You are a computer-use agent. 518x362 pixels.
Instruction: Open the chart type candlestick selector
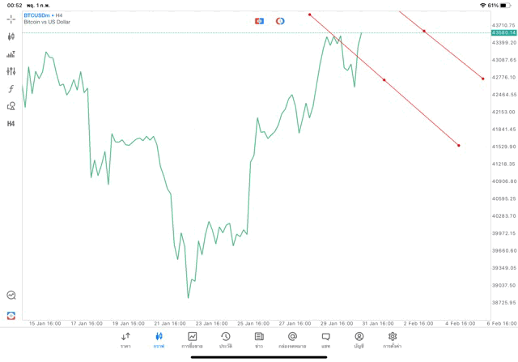tap(11, 36)
